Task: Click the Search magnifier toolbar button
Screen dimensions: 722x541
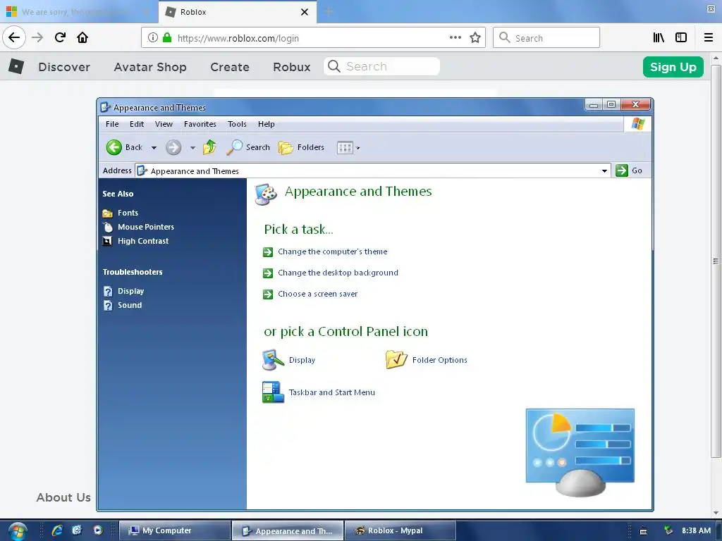Action: 248,147
